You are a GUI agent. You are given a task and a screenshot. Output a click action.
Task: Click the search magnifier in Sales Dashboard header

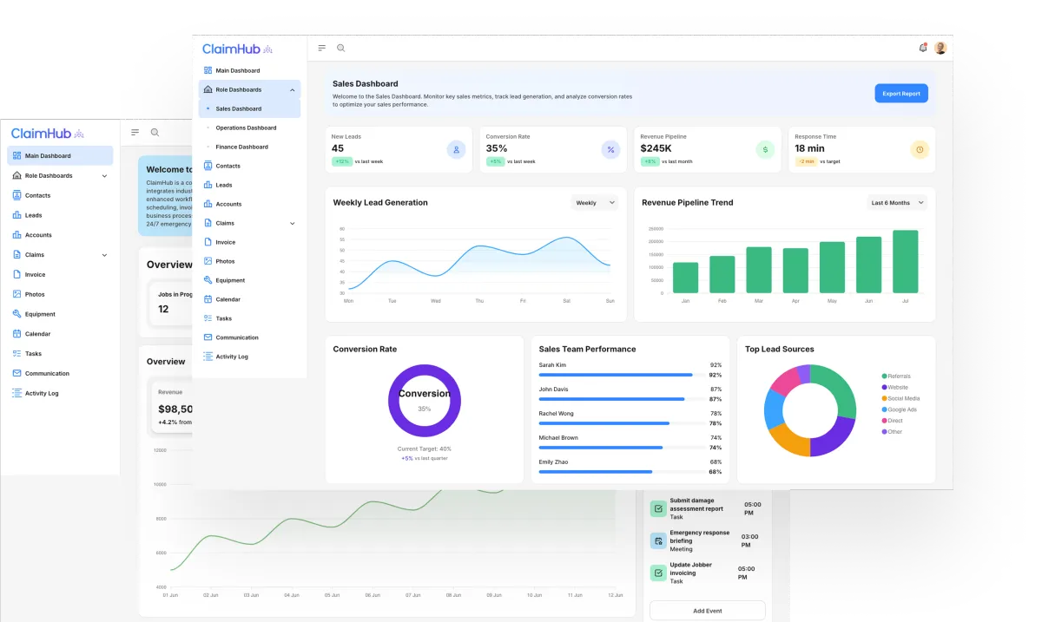(x=341, y=48)
